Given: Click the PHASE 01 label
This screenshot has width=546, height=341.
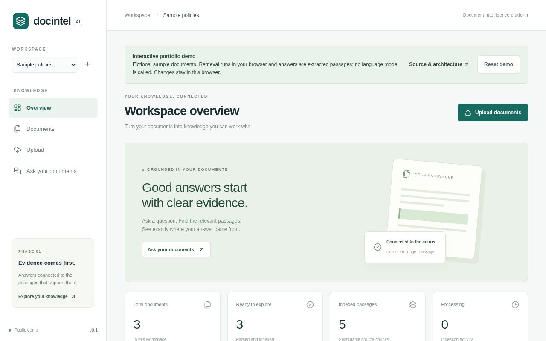Looking at the screenshot, I should [x=30, y=251].
